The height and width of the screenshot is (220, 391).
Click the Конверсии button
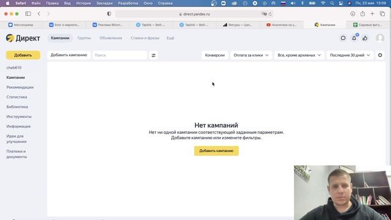pyautogui.click(x=214, y=55)
